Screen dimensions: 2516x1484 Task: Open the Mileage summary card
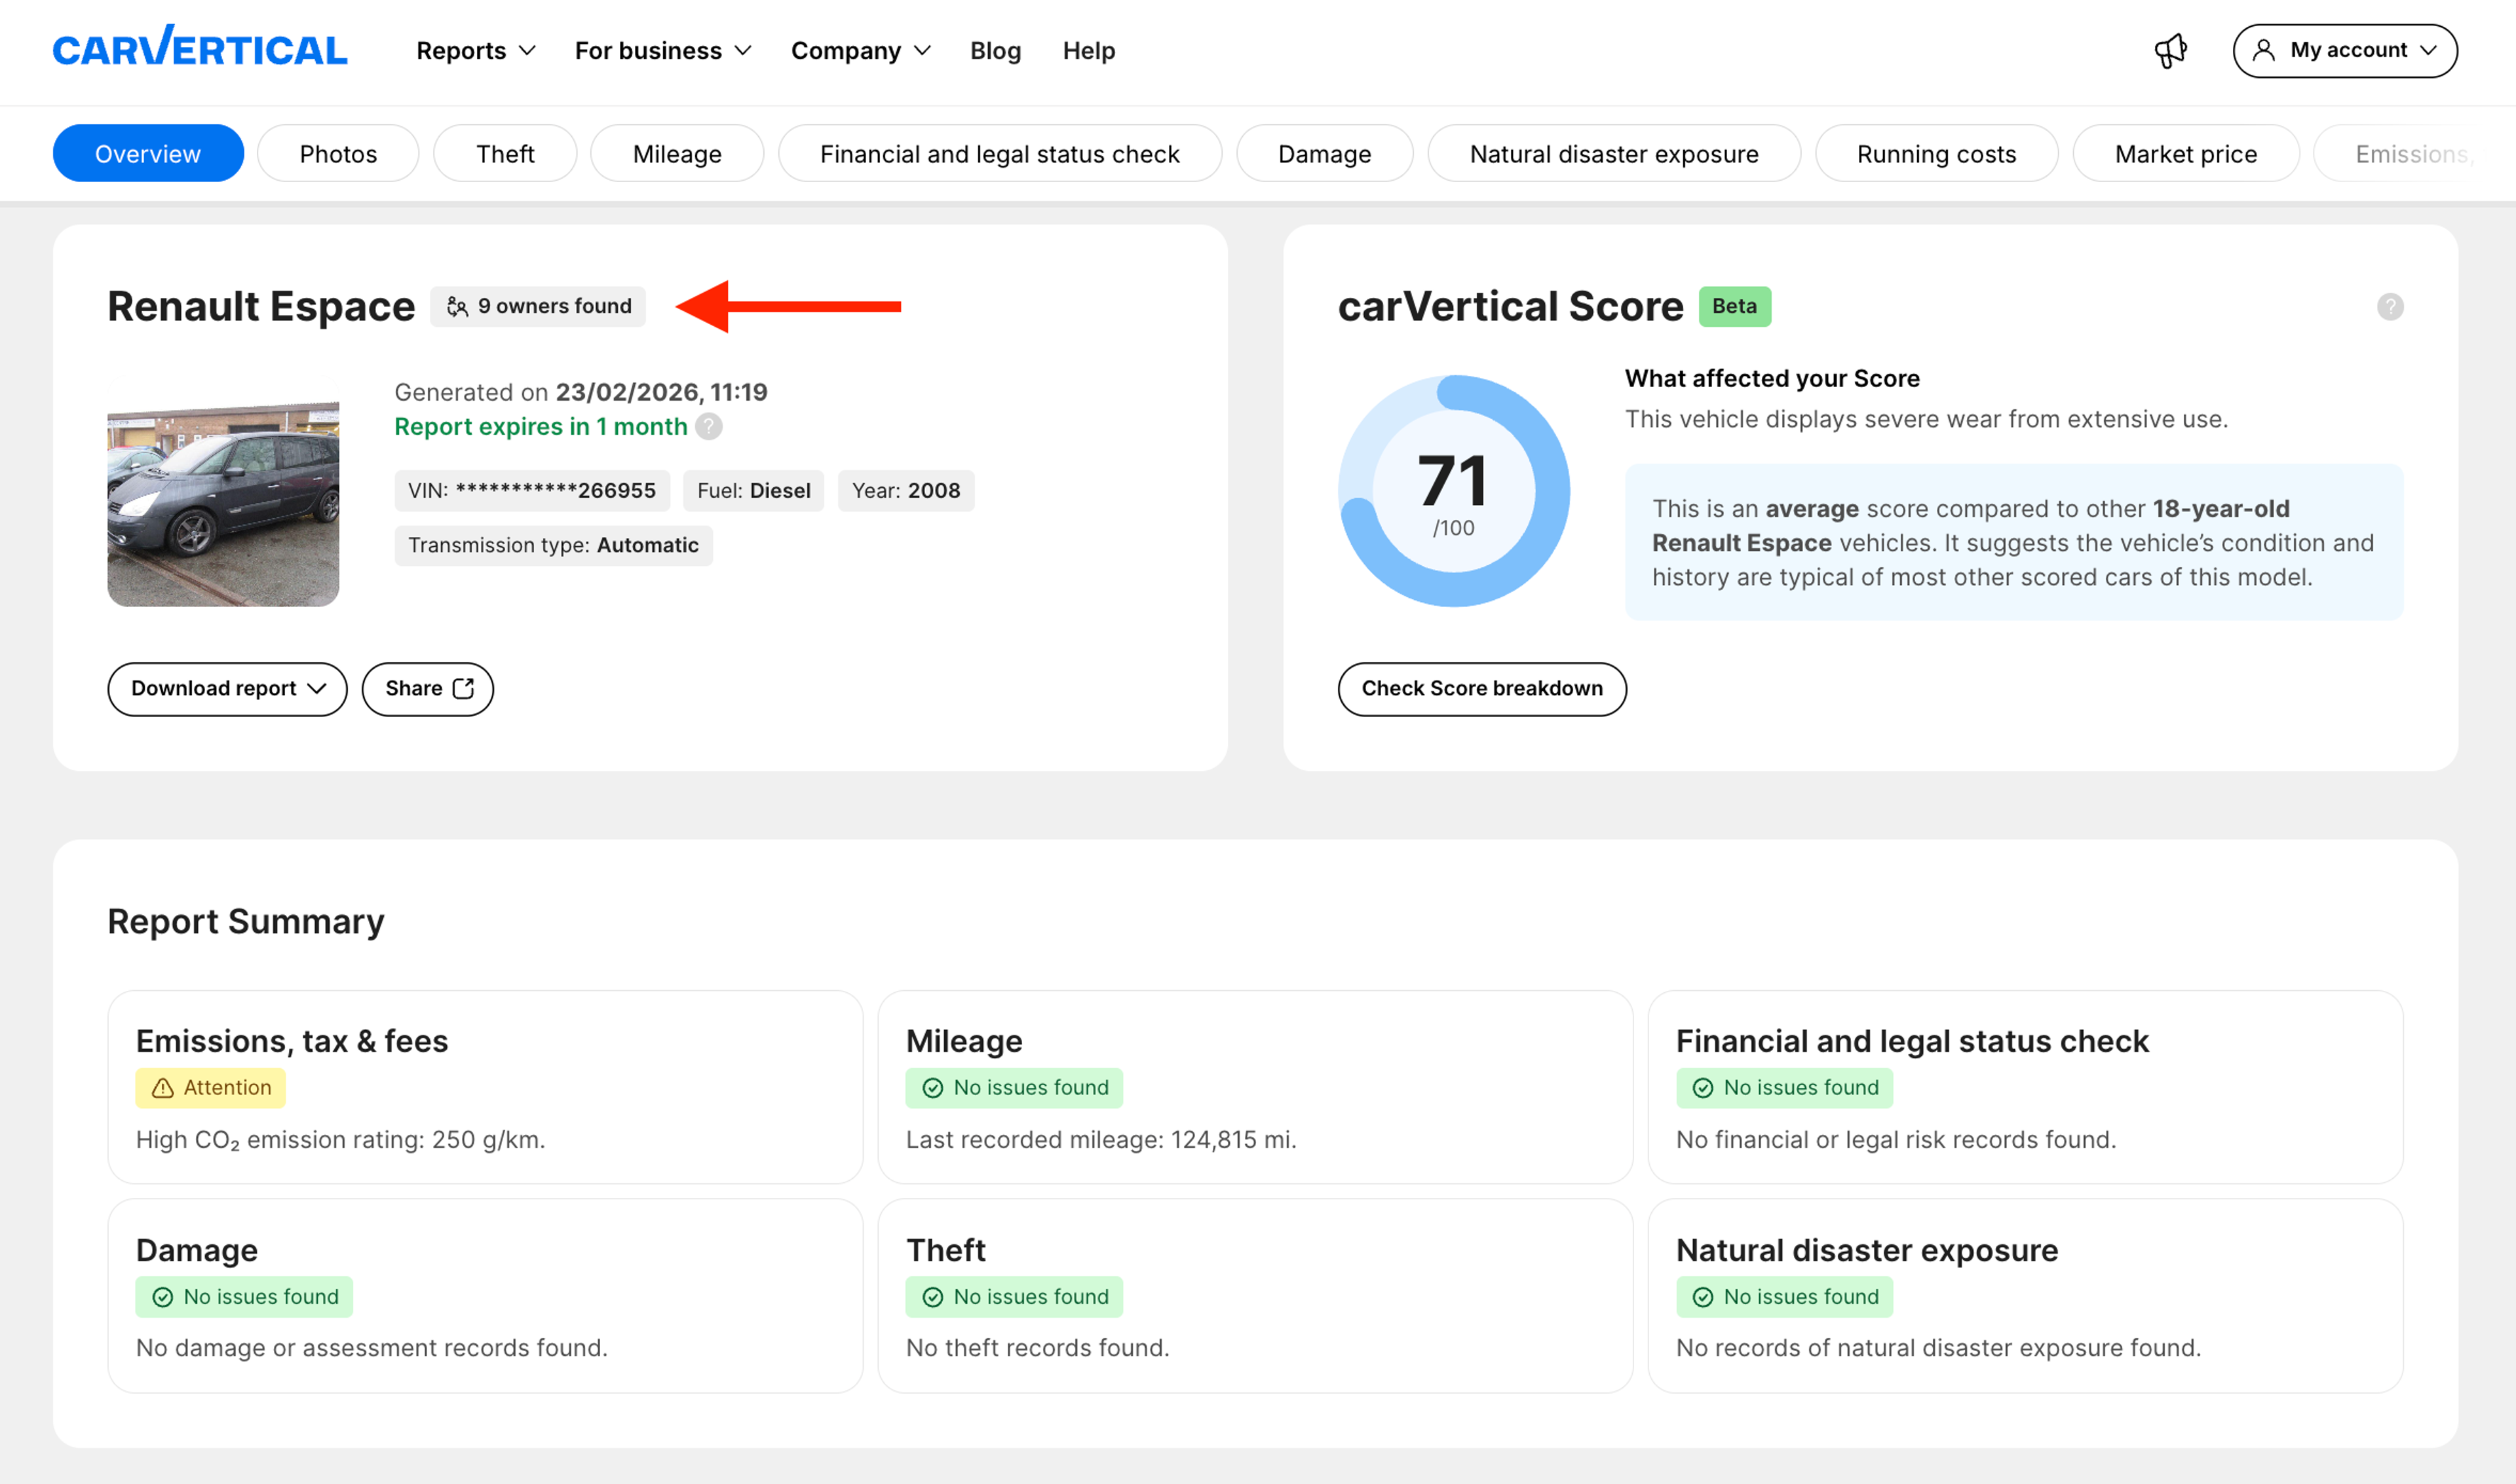[x=1255, y=1087]
